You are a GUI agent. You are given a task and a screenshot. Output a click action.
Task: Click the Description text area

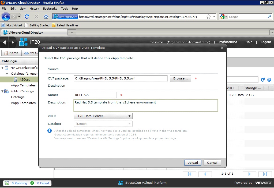point(146,105)
